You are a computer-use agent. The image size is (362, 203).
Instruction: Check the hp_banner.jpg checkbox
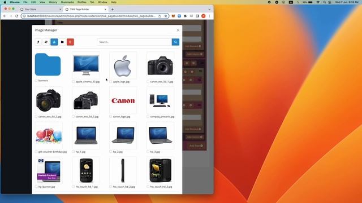point(36,187)
